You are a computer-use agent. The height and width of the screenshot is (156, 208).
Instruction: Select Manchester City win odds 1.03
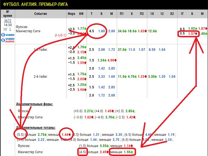[x=142, y=31]
